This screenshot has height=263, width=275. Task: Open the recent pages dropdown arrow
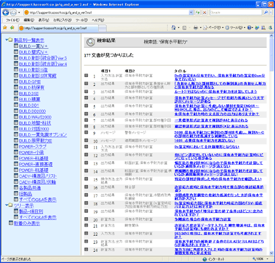19,13
